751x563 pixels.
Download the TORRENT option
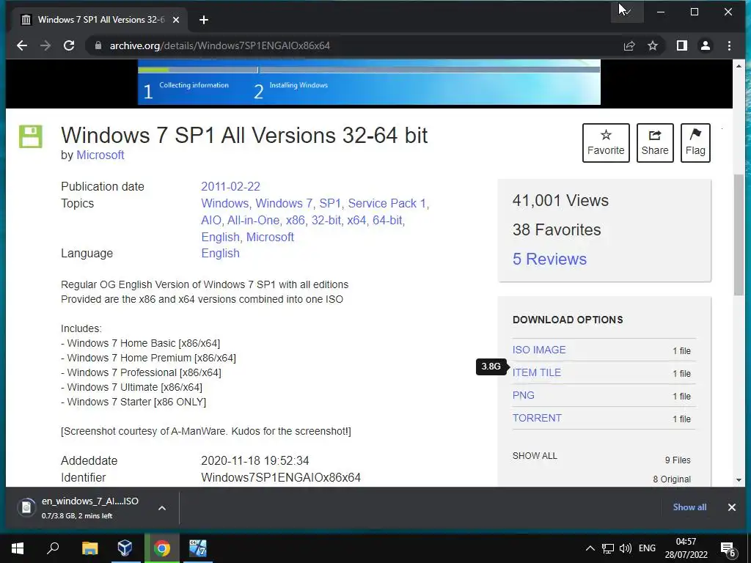pyautogui.click(x=537, y=418)
